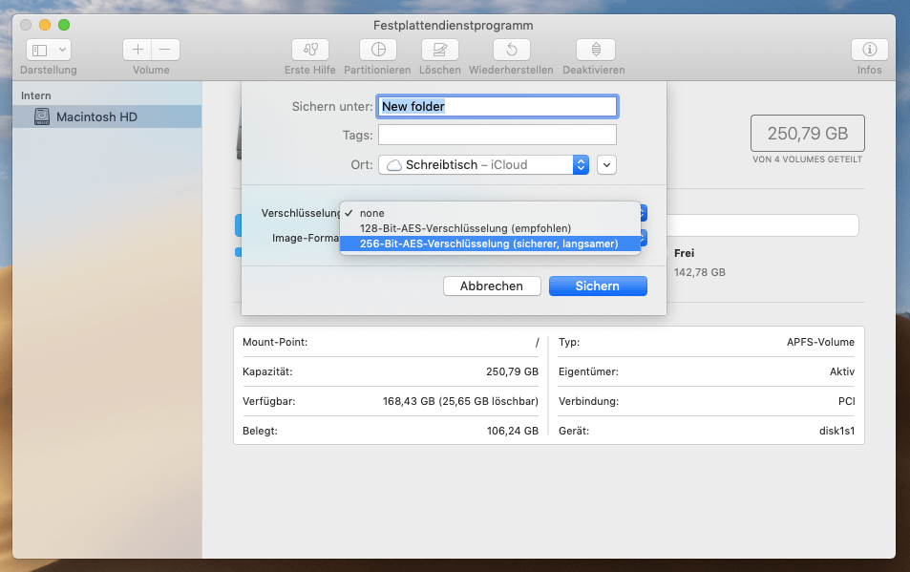This screenshot has width=910, height=572.
Task: Click into the Tags input field
Action: 497,135
